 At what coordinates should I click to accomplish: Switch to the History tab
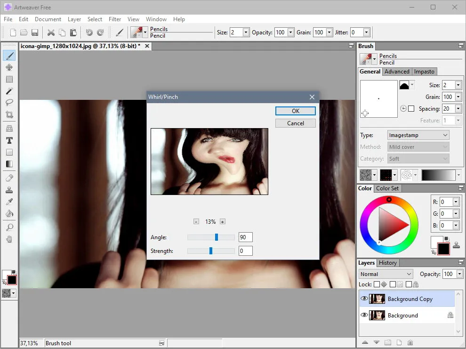[387, 263]
